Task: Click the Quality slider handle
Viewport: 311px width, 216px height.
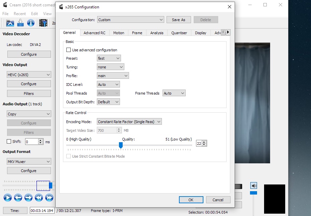Action: [121, 145]
